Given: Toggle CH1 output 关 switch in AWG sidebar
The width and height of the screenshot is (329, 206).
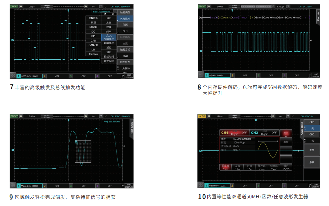Looking at the screenshot, I should tap(312, 129).
